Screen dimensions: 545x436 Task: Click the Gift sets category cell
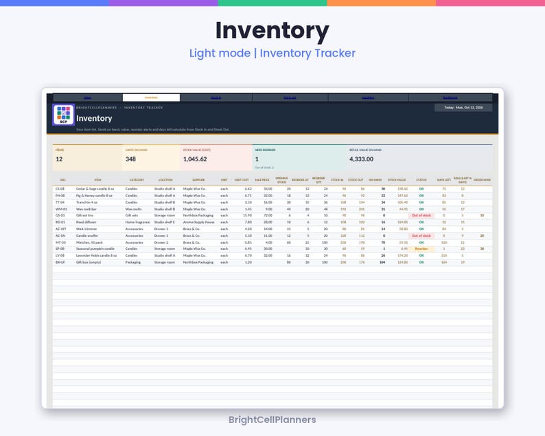(x=132, y=216)
